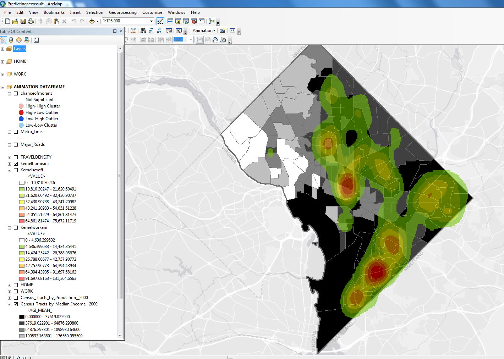The image size is (504, 359).
Task: Expand the TRAVELDENSITY layer legend
Action: point(9,158)
